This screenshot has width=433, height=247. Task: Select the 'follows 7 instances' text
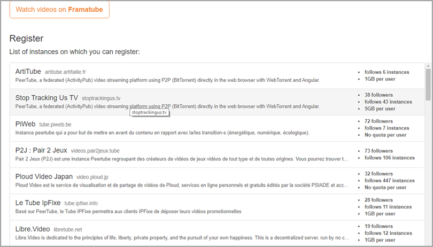click(387, 128)
